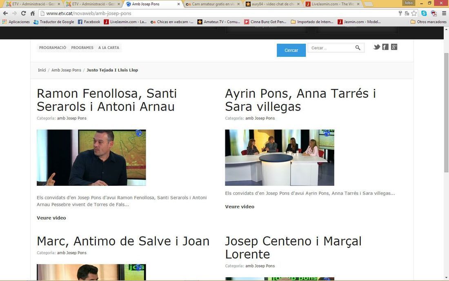Click the magnifier icon in search box
Image resolution: width=449 pixels, height=281 pixels.
point(358,48)
